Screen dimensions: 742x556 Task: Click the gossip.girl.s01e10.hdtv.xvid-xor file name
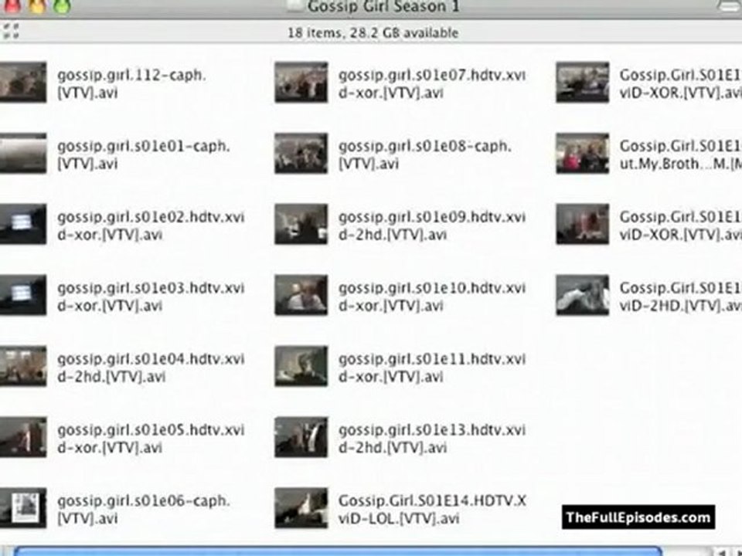point(431,297)
